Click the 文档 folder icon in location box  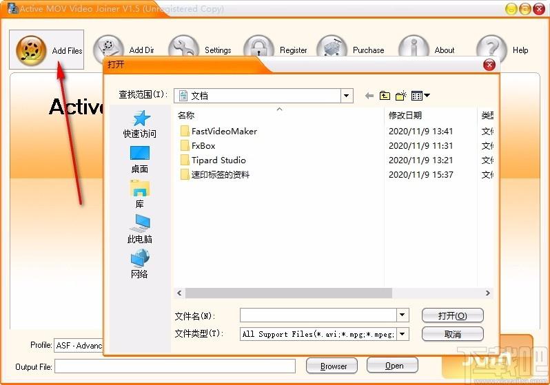[183, 95]
